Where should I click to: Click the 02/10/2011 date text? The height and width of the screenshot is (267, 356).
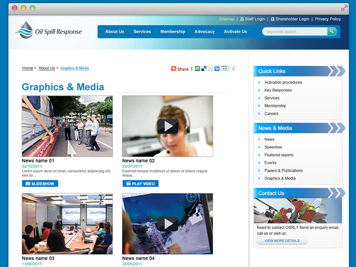click(x=32, y=166)
